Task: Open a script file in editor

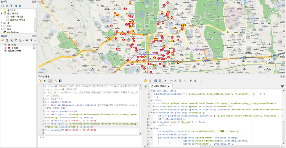Action: (146, 80)
